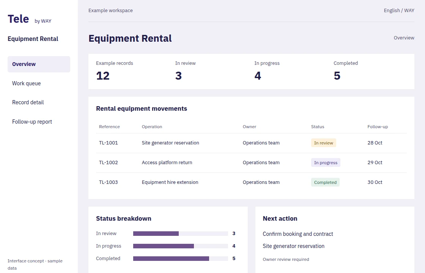This screenshot has height=273, width=425.
Task: Click Status breakdown heading
Action: (x=124, y=218)
